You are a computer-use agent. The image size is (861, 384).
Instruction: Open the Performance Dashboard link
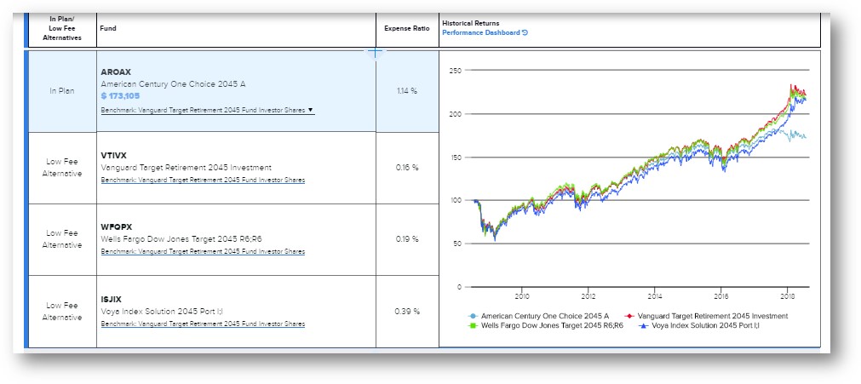click(480, 33)
